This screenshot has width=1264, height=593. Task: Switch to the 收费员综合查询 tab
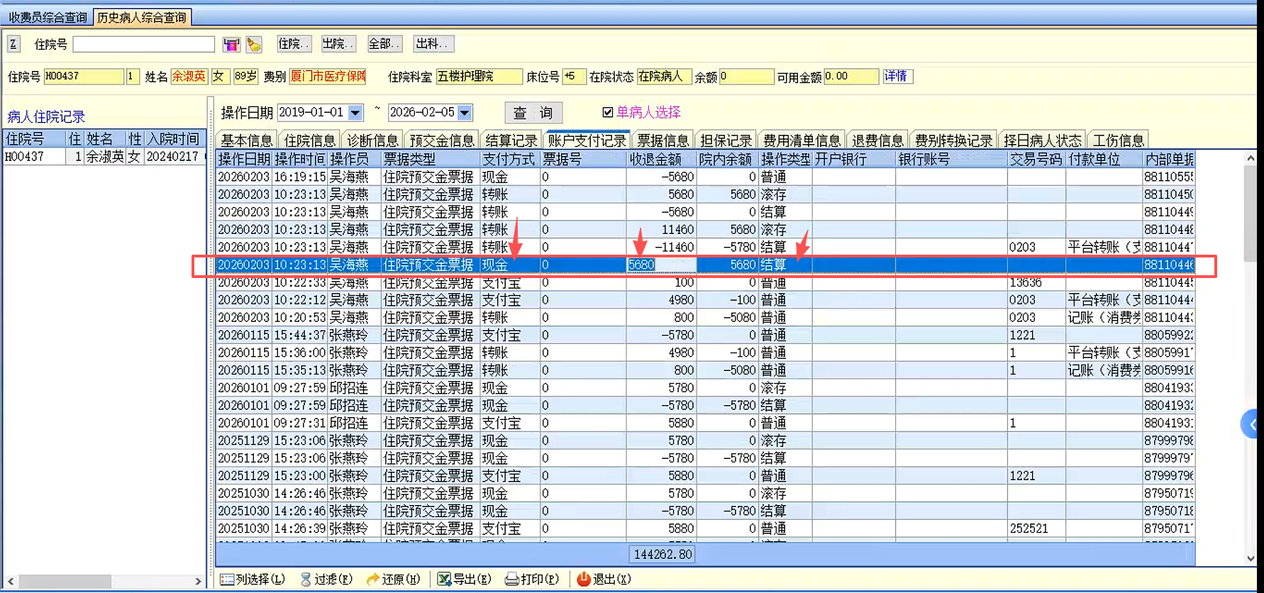pos(48,17)
